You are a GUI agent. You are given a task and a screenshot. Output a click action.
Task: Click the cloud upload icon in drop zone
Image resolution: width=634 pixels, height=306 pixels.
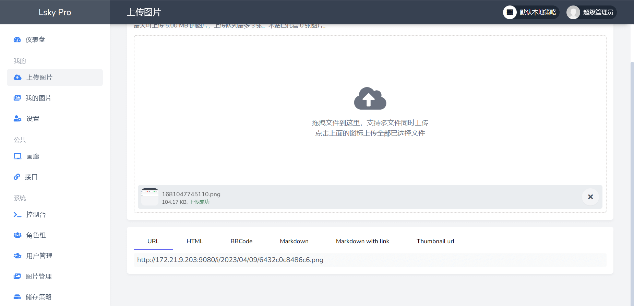pos(370,98)
